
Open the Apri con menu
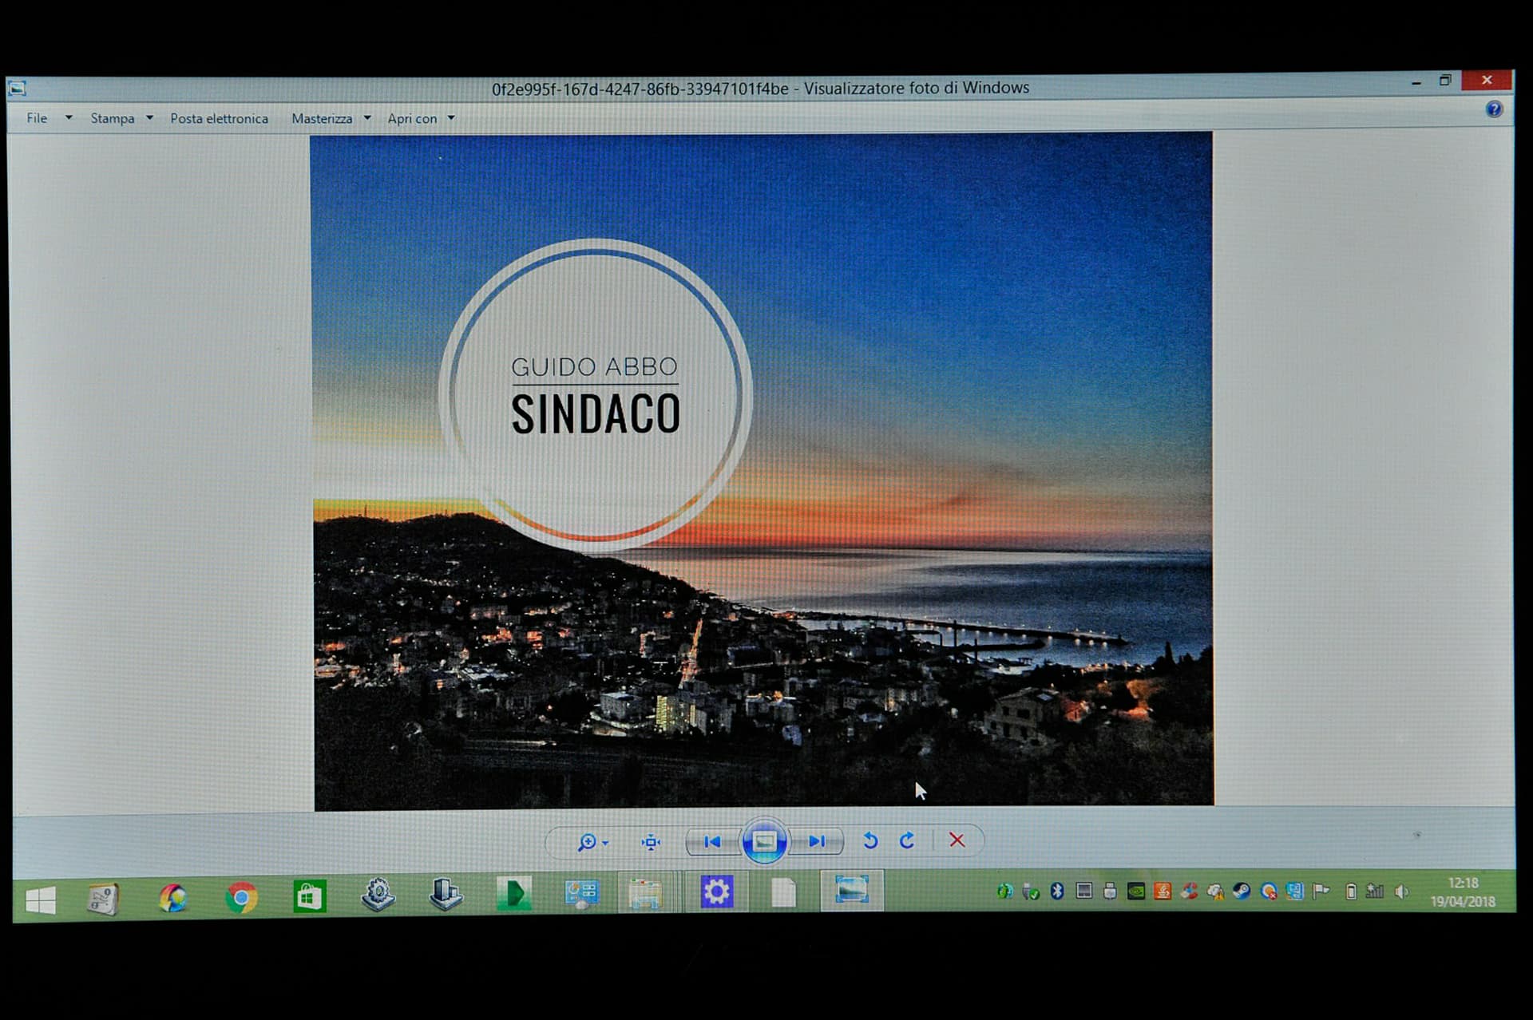[412, 119]
